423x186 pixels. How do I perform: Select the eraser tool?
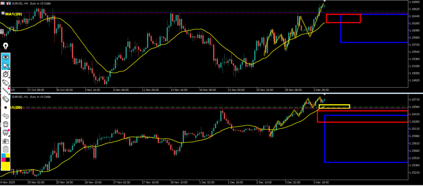6,99
